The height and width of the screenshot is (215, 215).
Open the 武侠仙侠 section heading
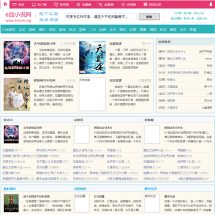(80, 189)
